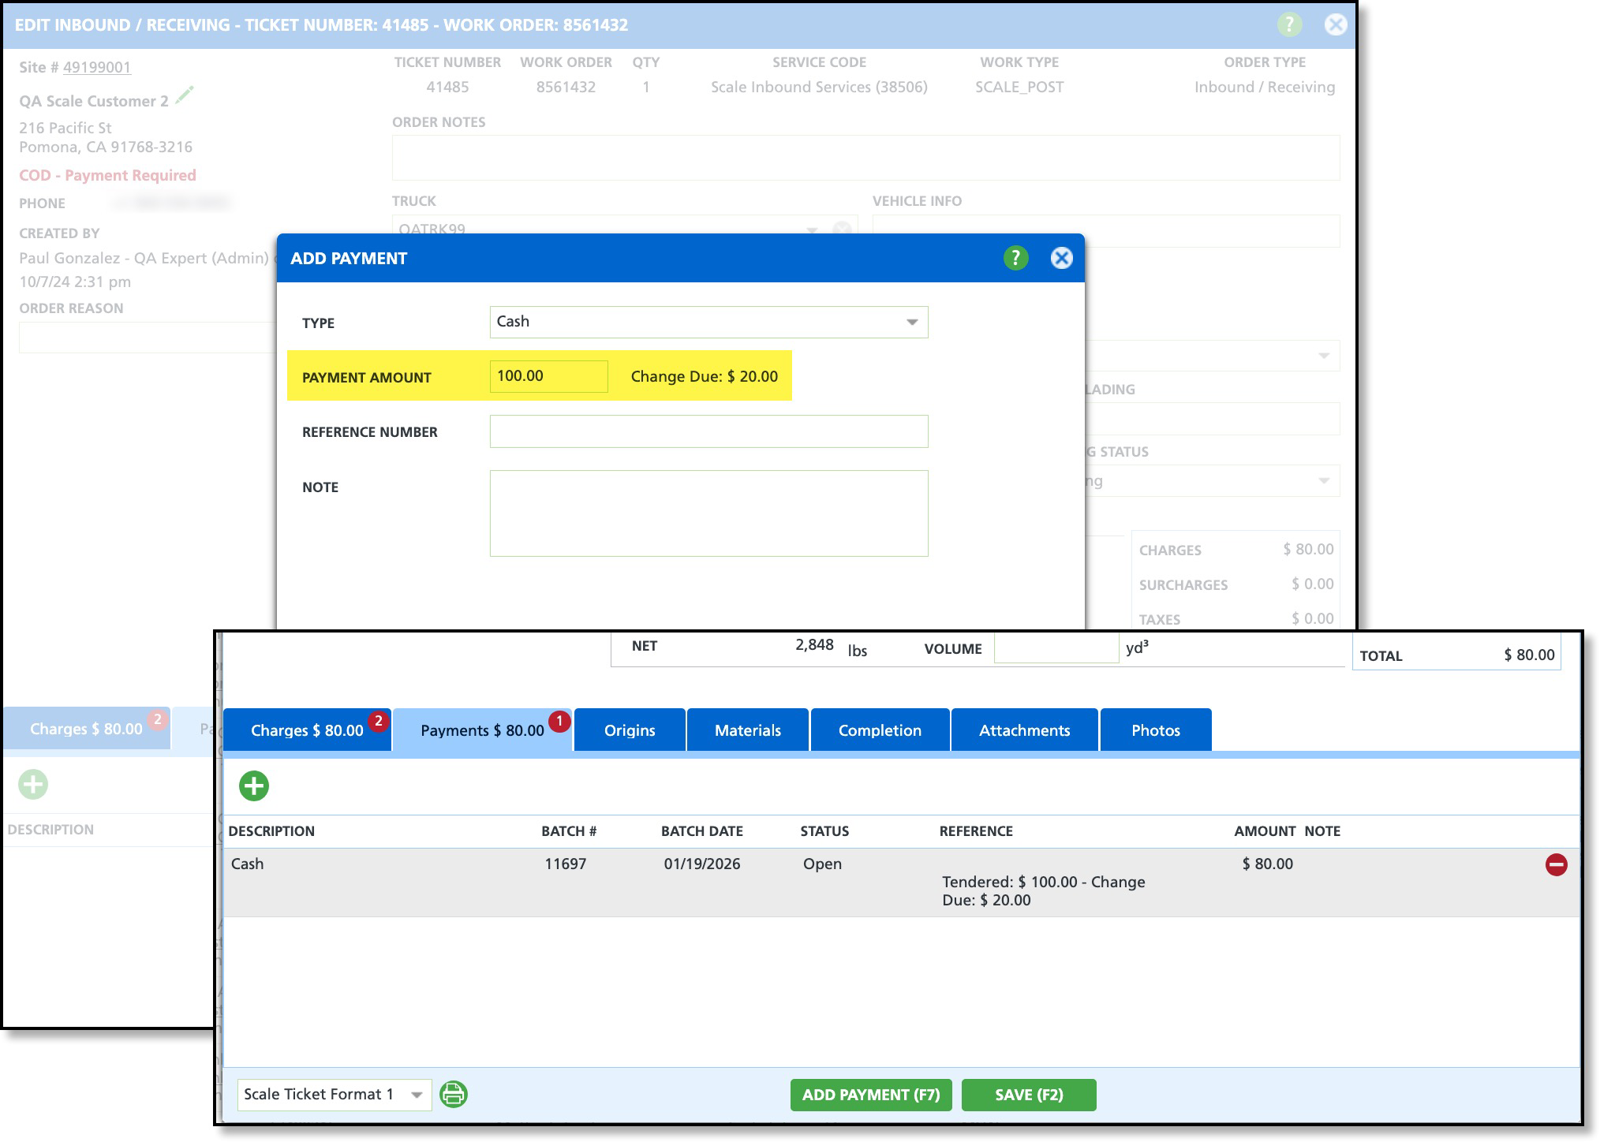The height and width of the screenshot is (1142, 1600).
Task: Remove the Cash payment row
Action: (x=1556, y=864)
